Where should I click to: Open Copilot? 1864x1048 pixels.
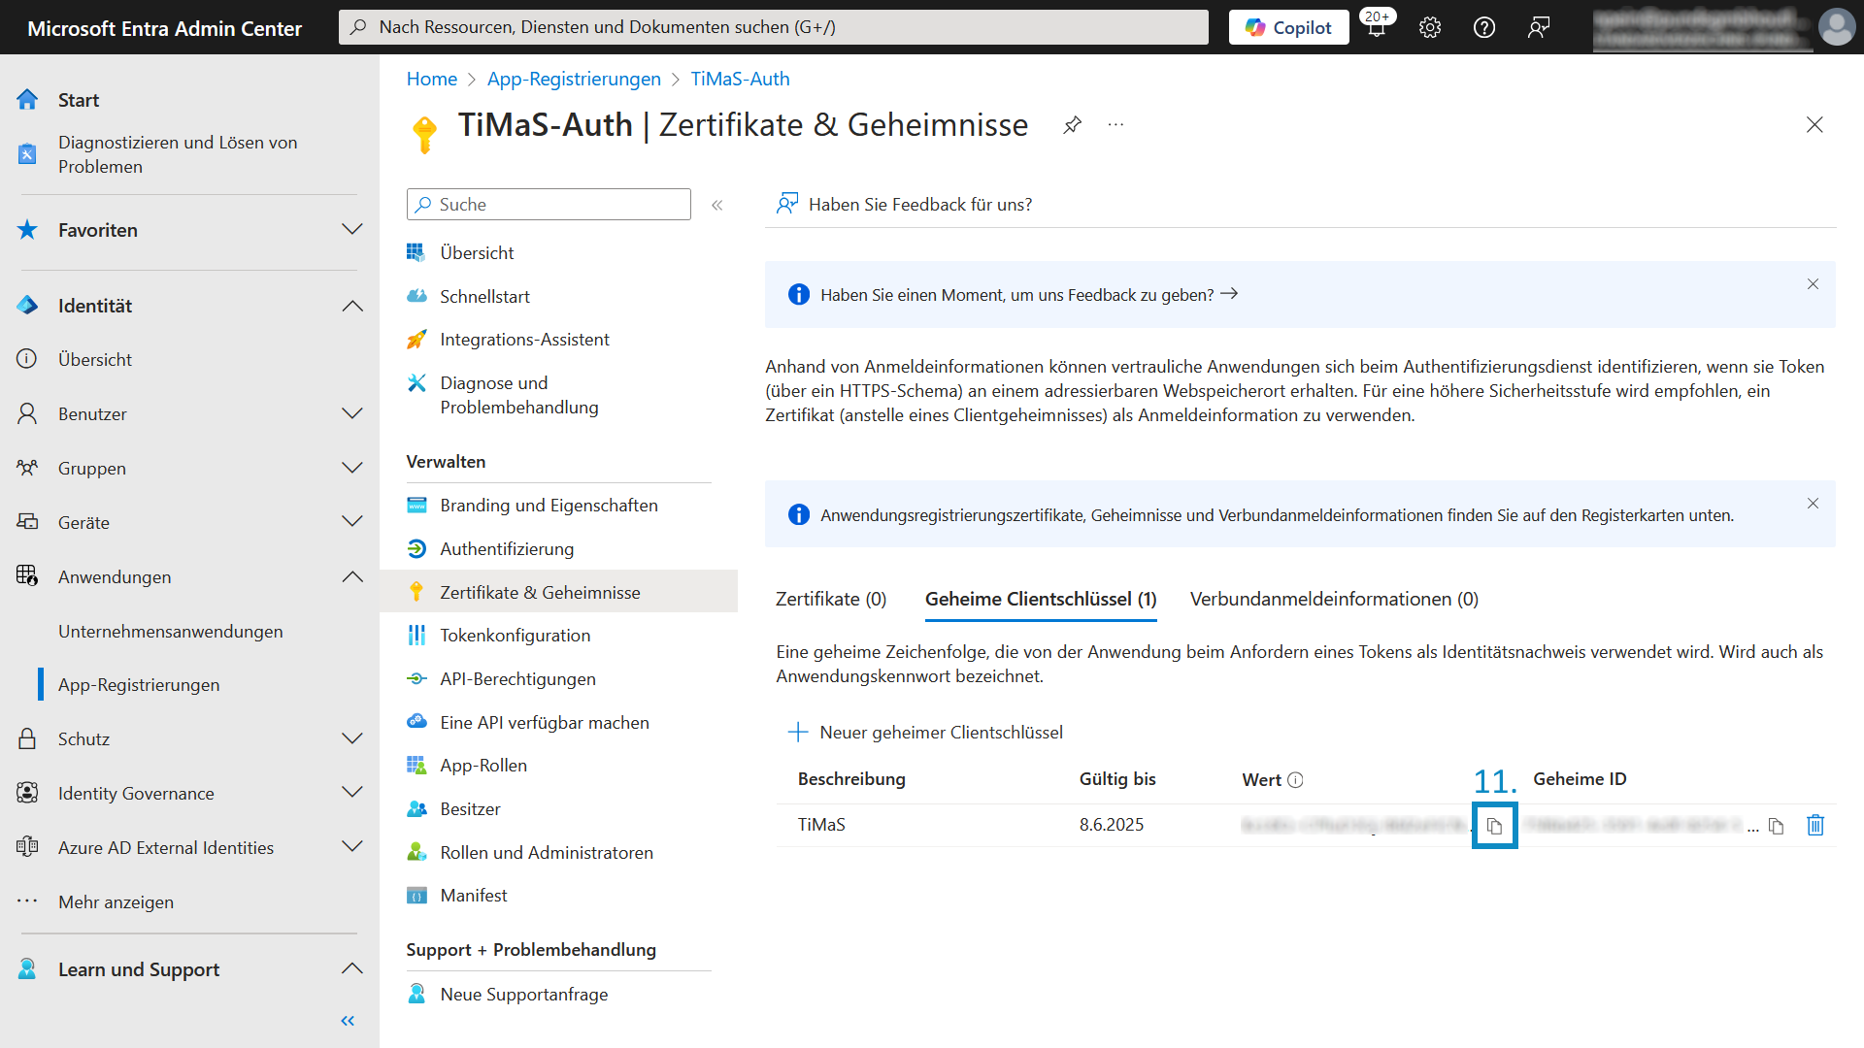click(1288, 27)
